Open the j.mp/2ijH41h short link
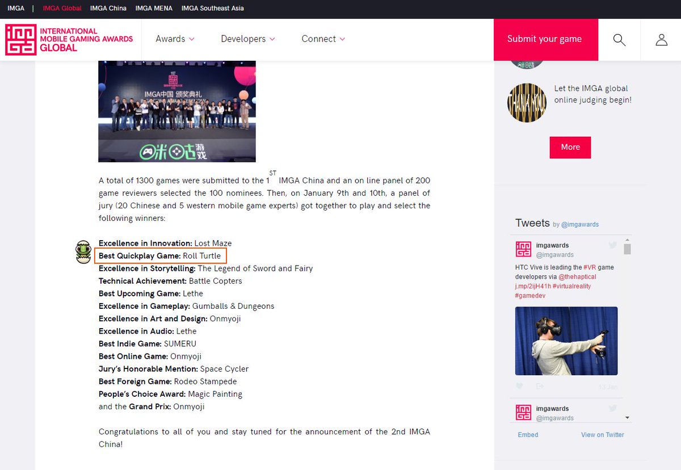 point(532,287)
